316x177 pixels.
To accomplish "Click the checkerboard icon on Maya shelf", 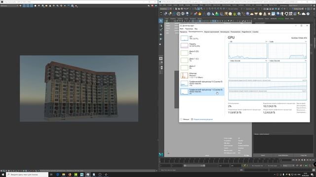I will [x=286, y=14].
